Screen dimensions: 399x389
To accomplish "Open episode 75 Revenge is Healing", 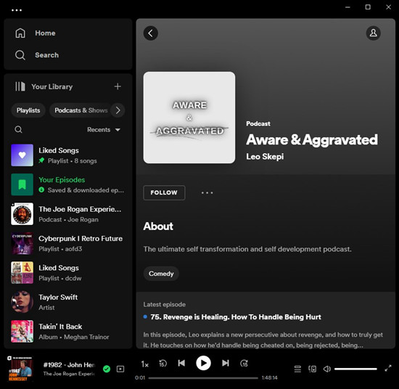I will click(236, 317).
